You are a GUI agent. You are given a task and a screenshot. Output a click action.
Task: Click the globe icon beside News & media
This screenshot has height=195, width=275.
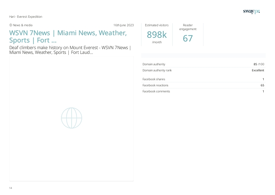[11, 25]
